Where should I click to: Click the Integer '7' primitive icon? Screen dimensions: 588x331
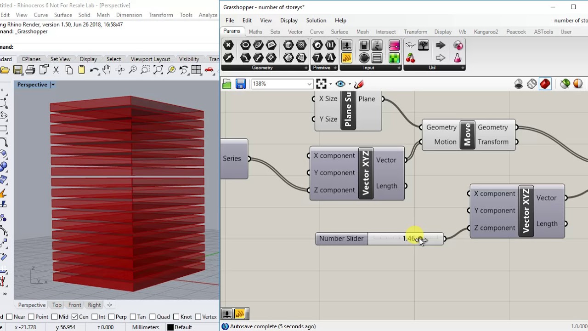[317, 57]
